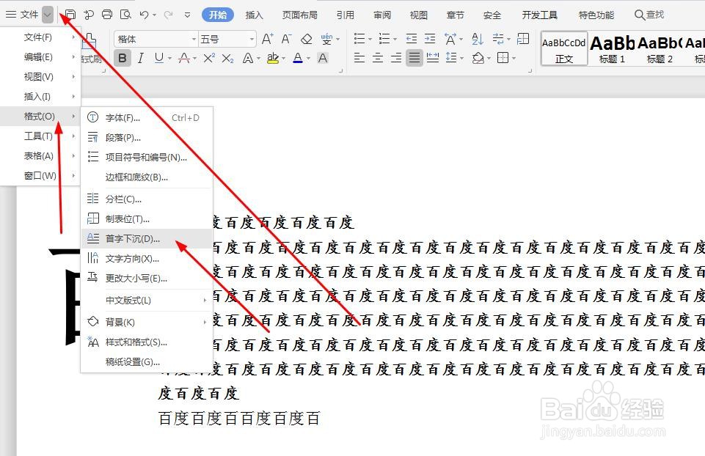Click the Print icon in quick toolbar

pos(107,15)
